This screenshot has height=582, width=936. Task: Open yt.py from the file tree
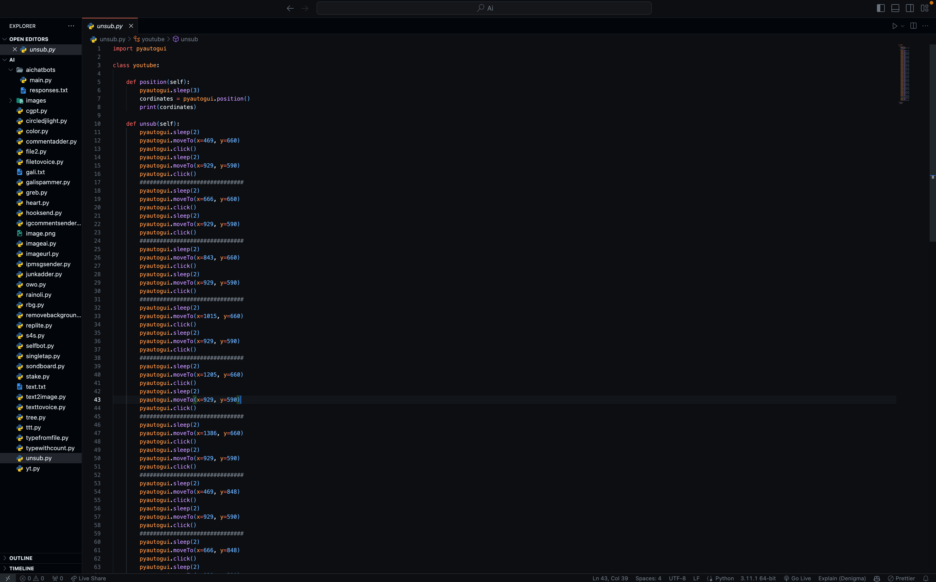33,469
